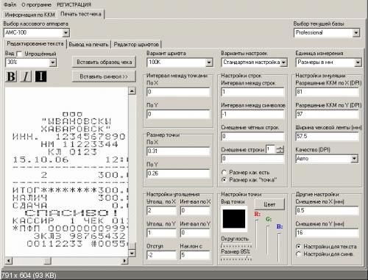Click the receipt preview scroll-right arrow
The height and width of the screenshot is (280, 368).
click(124, 260)
